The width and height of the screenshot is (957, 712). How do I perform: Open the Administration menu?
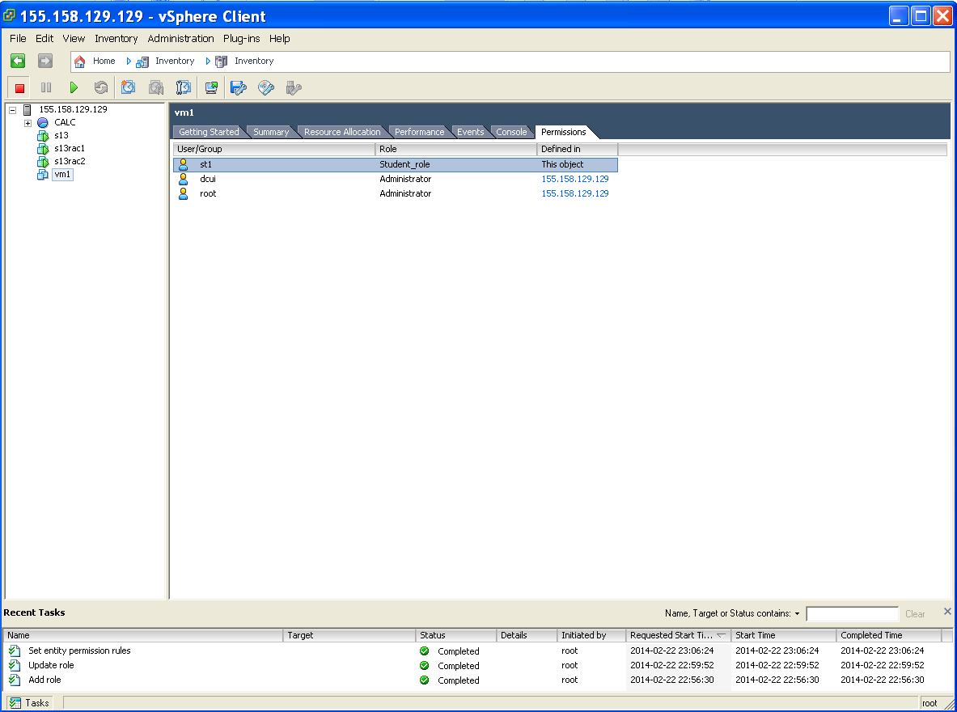click(x=180, y=39)
